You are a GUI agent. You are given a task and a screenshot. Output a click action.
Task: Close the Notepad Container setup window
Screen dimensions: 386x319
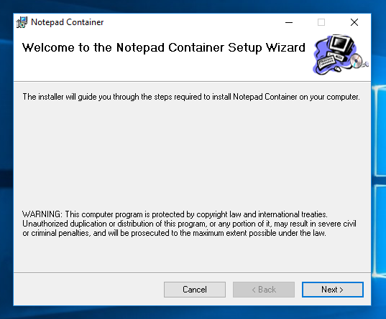354,22
